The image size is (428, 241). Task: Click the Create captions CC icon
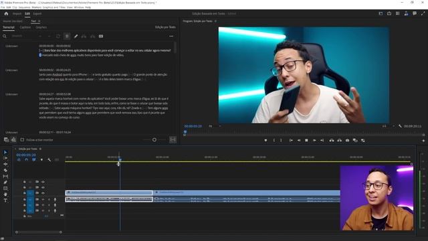(101, 36)
